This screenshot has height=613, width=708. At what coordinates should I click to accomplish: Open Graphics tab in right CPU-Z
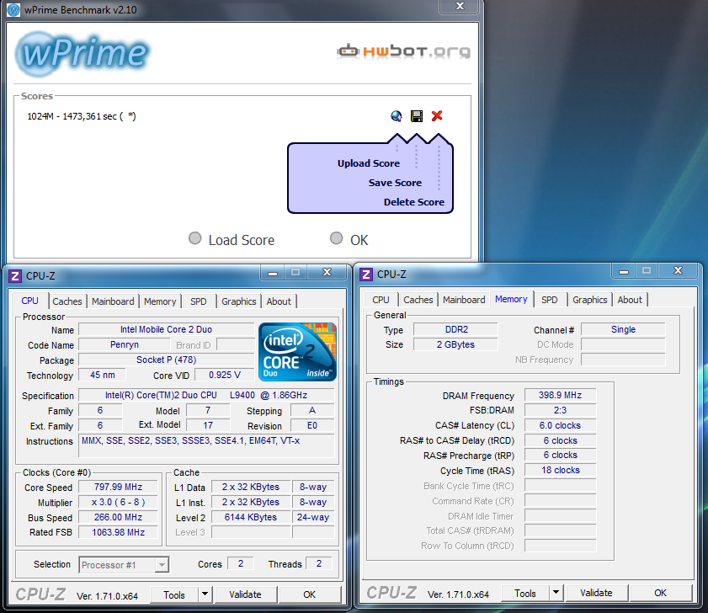(589, 300)
